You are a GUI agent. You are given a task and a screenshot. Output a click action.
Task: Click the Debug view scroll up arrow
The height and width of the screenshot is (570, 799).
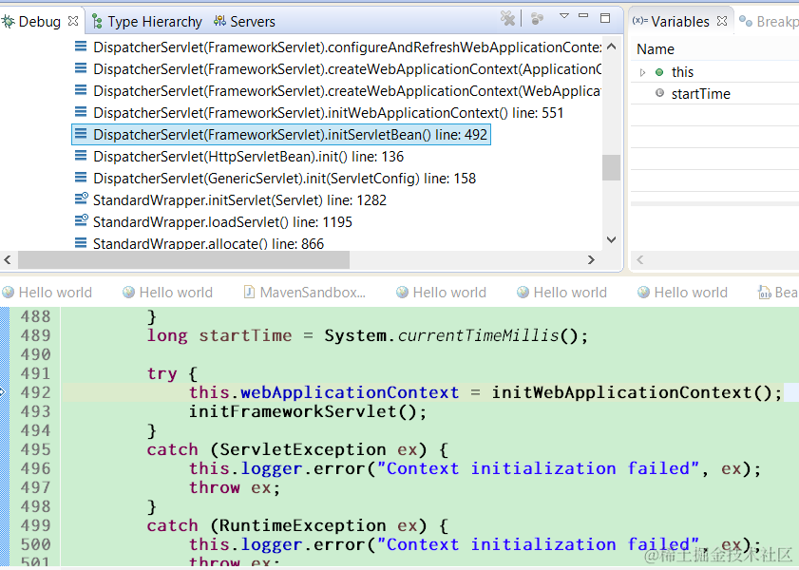click(612, 47)
